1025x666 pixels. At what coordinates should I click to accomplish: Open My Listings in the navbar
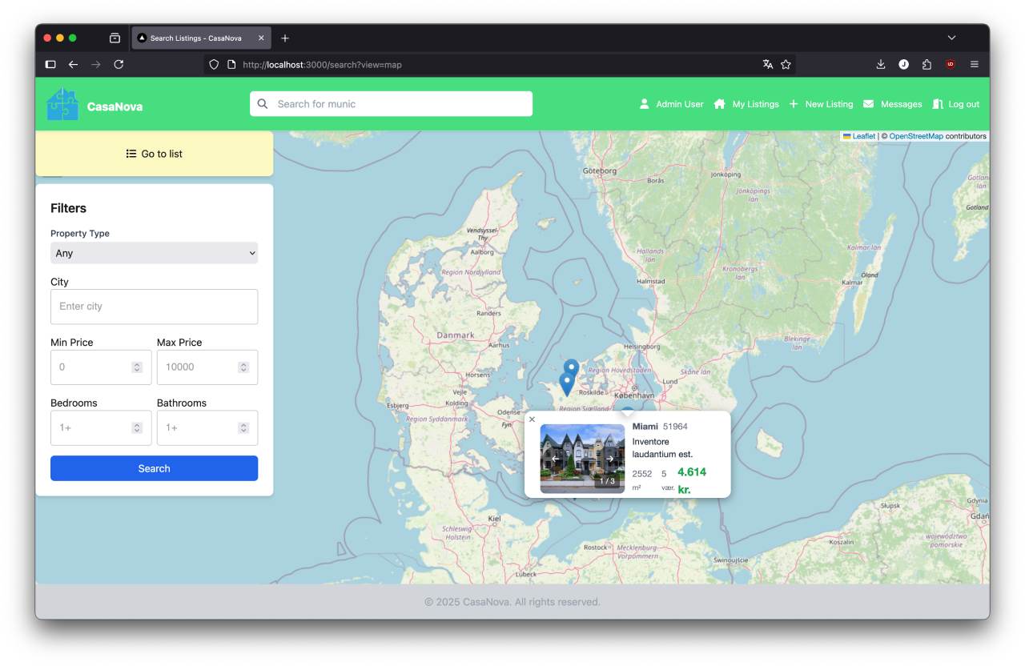click(x=746, y=104)
